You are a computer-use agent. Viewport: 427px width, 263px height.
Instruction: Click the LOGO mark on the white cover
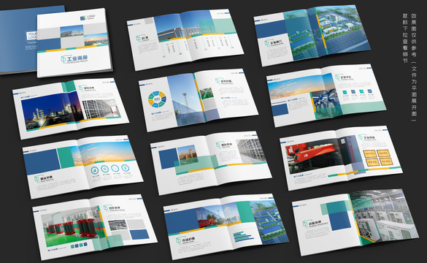pyautogui.click(x=88, y=18)
